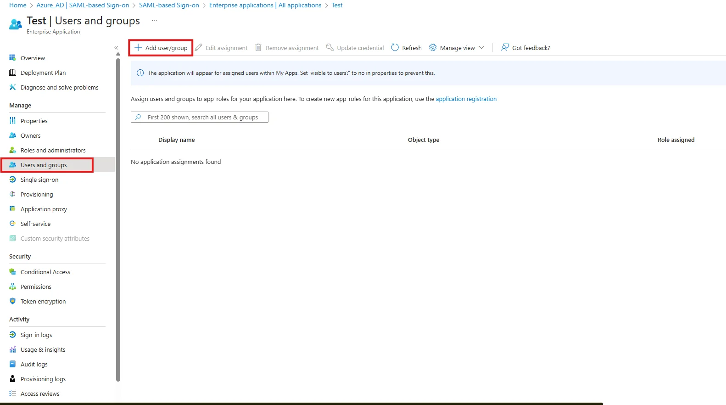Click the Application proxy icon

(12, 209)
